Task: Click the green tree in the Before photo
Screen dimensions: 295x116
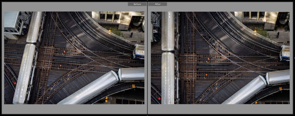Action: pyautogui.click(x=117, y=32)
